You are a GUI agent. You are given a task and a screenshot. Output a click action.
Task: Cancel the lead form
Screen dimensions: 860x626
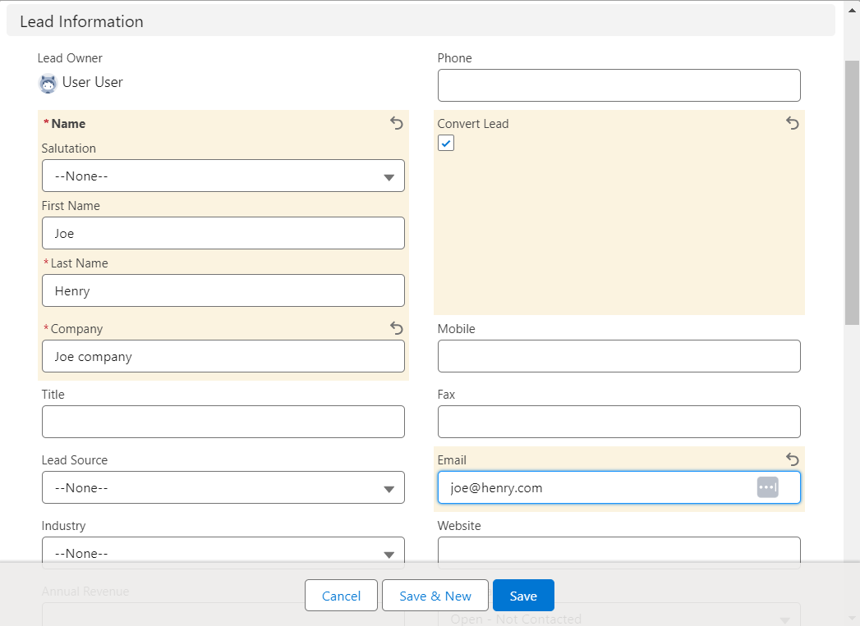(x=341, y=596)
